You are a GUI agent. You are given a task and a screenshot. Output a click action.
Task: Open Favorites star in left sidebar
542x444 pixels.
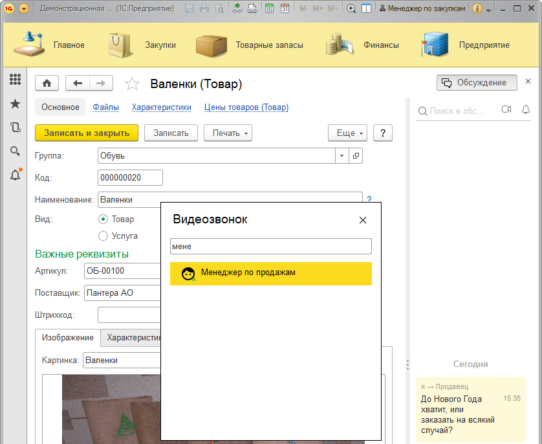pos(15,104)
